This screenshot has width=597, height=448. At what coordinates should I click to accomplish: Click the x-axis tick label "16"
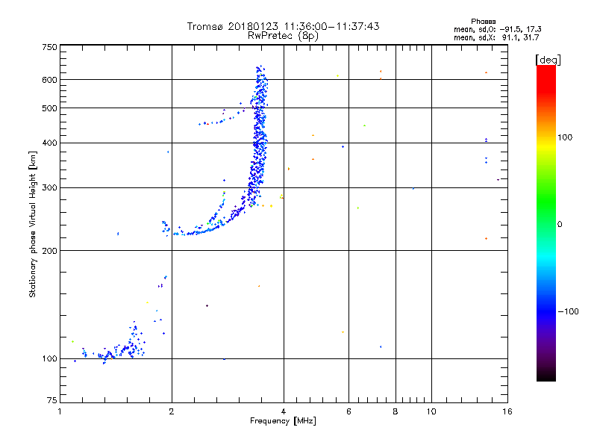507,411
